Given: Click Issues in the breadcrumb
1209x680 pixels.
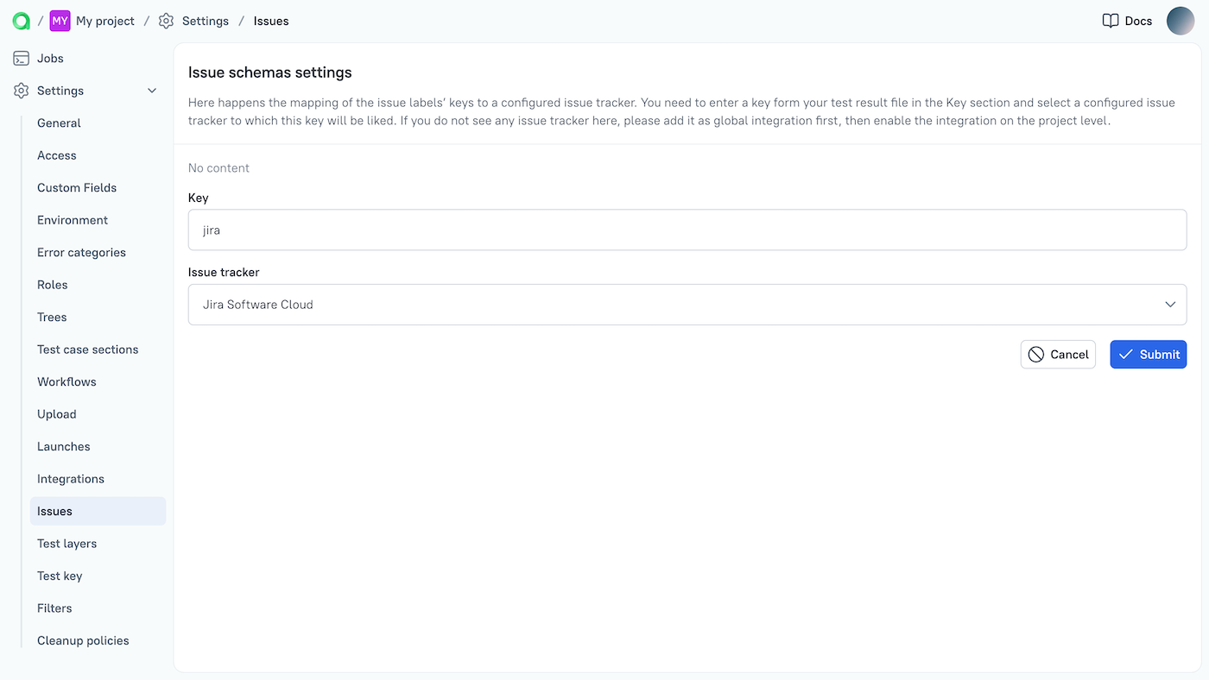Looking at the screenshot, I should 271,21.
